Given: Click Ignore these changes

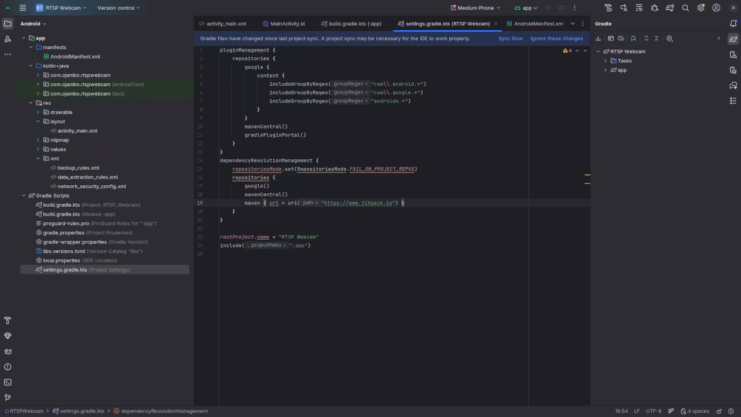Looking at the screenshot, I should tap(556, 38).
